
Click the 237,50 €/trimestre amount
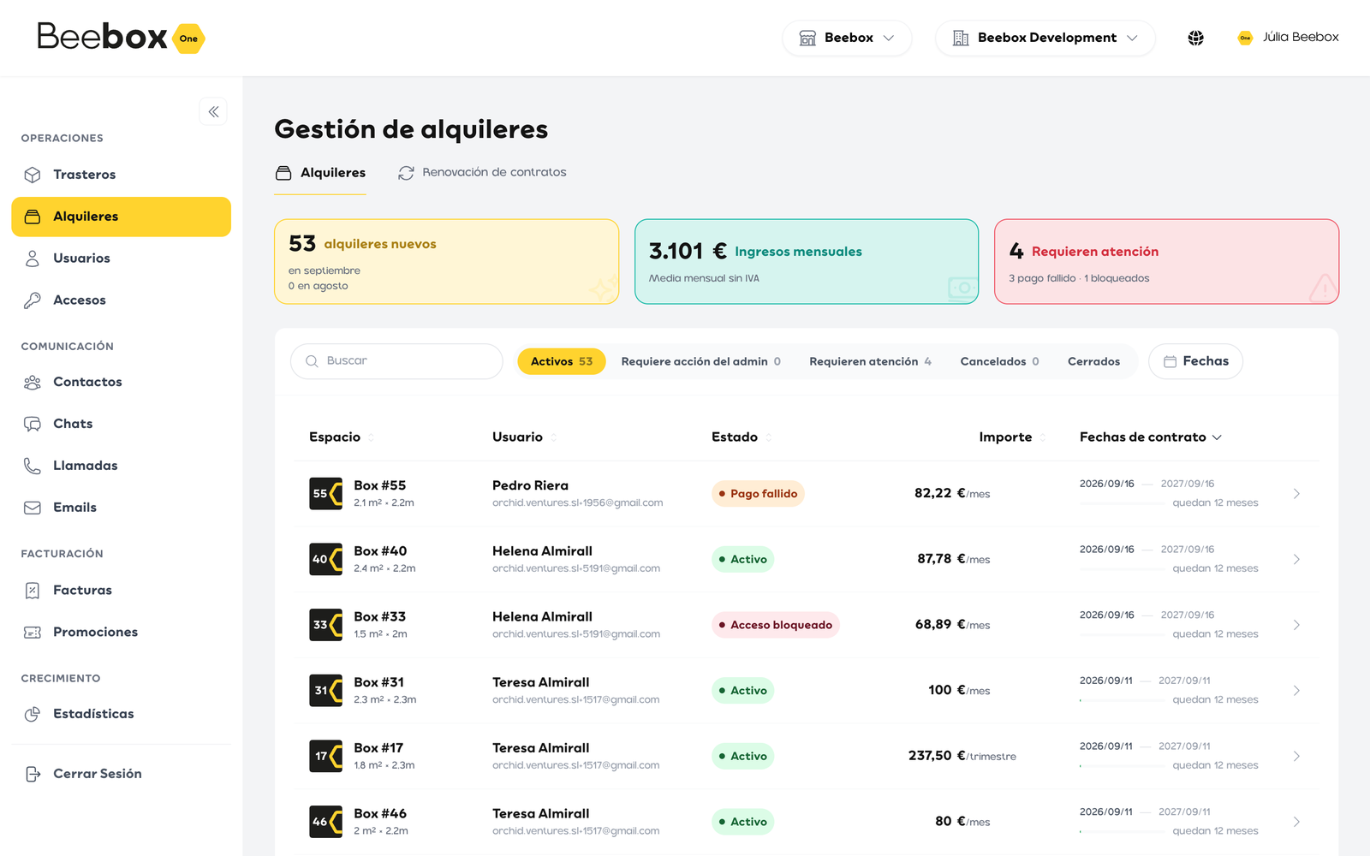(962, 756)
